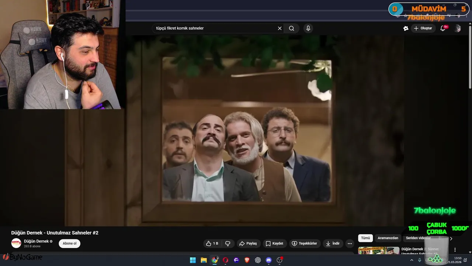
Task: Open Windows notification center icon
Action: (x=465, y=260)
